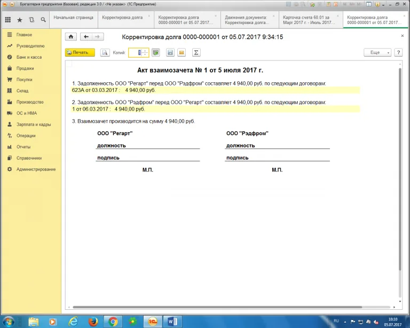The height and width of the screenshot is (328, 410).
Task: Open the print preview icon
Action: (x=105, y=52)
